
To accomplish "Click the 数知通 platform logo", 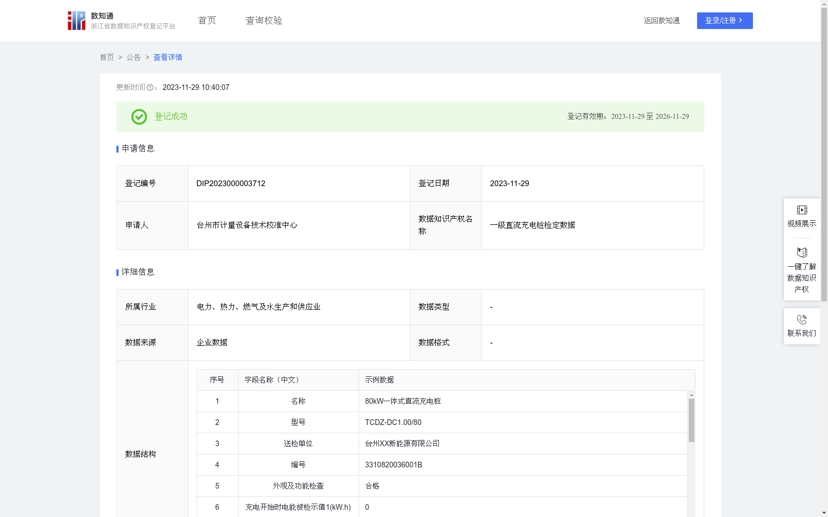I will pos(121,21).
